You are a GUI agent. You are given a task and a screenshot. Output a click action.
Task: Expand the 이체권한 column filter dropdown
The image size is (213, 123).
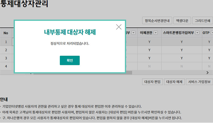pos(156,33)
